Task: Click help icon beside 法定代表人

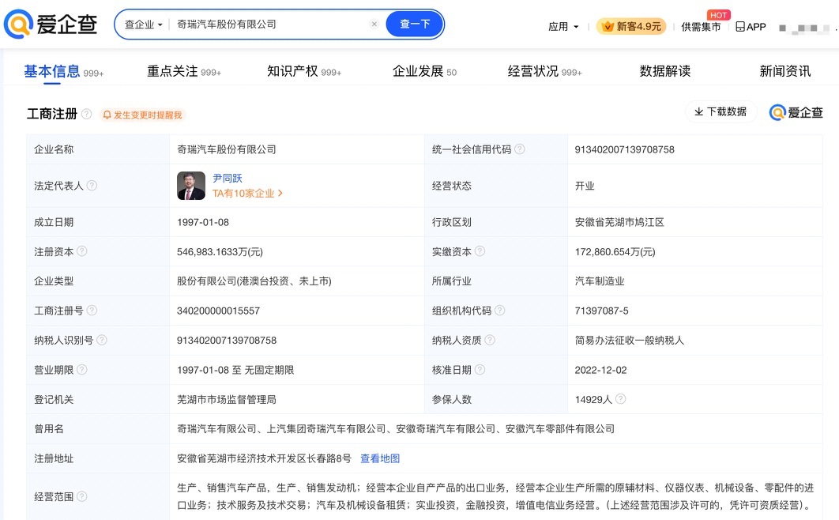Action: pyautogui.click(x=92, y=186)
